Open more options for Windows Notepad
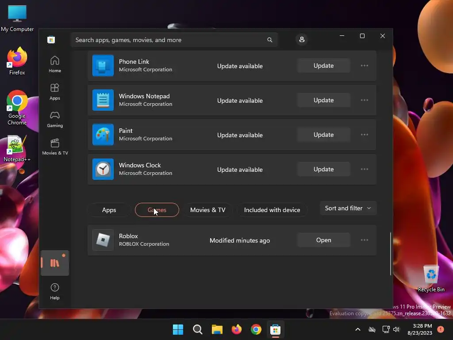The width and height of the screenshot is (453, 340). click(x=365, y=100)
